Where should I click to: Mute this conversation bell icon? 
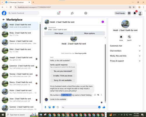[x=121, y=37]
